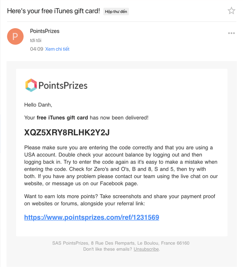Open the more options menu for this email

point(232,33)
